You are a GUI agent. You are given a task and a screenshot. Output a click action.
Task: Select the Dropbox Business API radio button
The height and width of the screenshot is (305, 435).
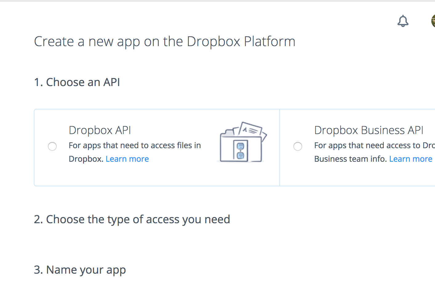point(297,146)
